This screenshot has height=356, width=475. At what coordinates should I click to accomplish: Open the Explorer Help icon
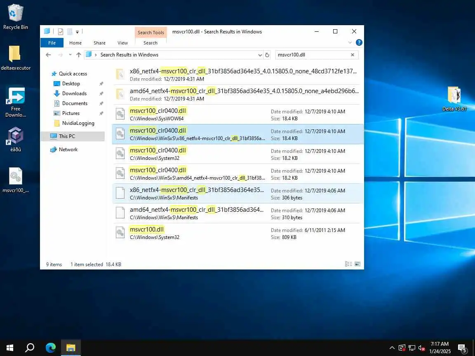(359, 43)
